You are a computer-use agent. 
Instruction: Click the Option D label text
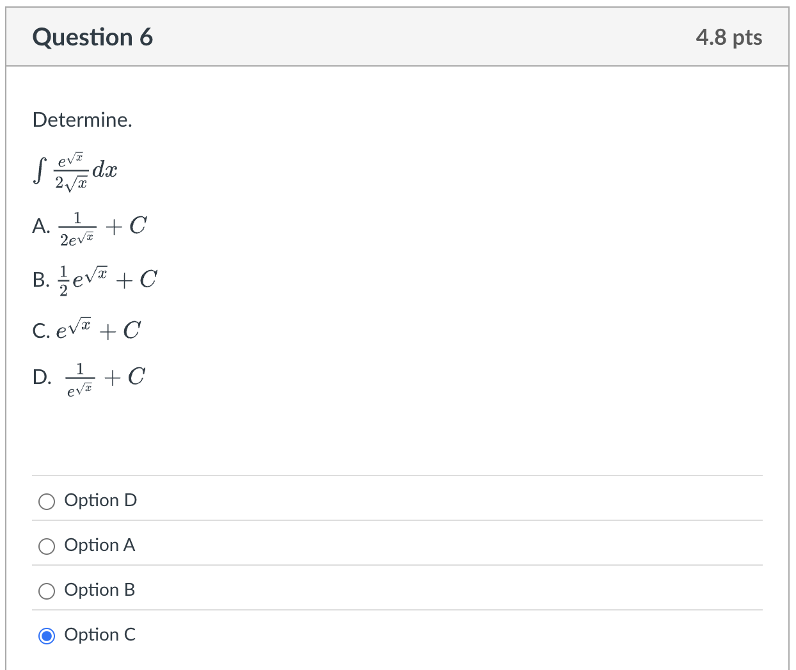click(100, 501)
